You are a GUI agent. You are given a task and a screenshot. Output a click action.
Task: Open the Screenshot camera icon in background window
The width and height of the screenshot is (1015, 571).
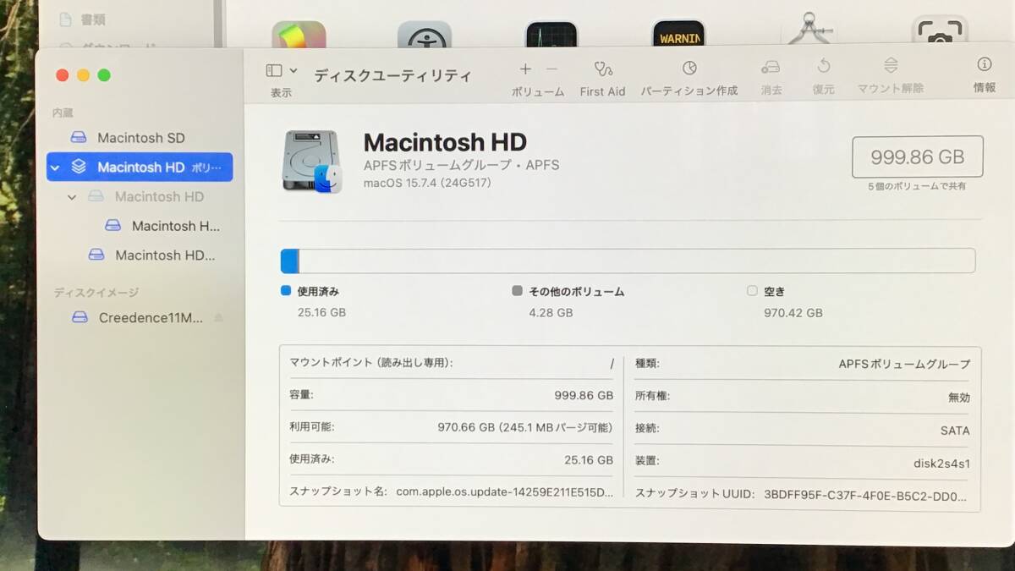(x=940, y=31)
